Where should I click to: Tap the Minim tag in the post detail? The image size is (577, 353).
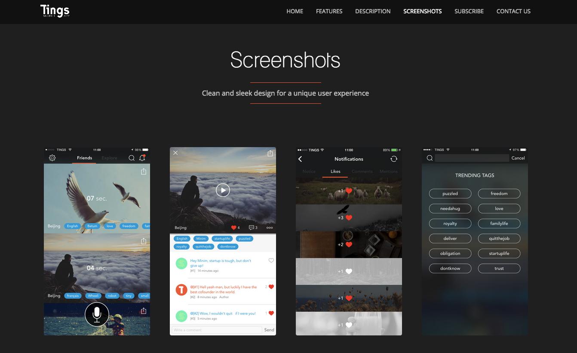pos(200,238)
